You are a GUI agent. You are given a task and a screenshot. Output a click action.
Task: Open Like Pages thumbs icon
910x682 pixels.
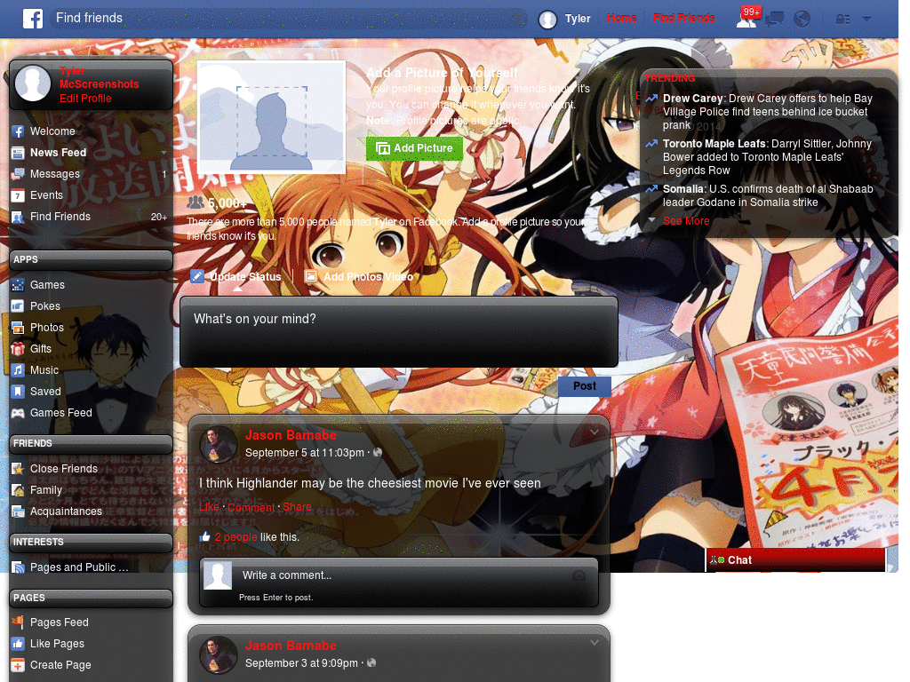[x=18, y=644]
